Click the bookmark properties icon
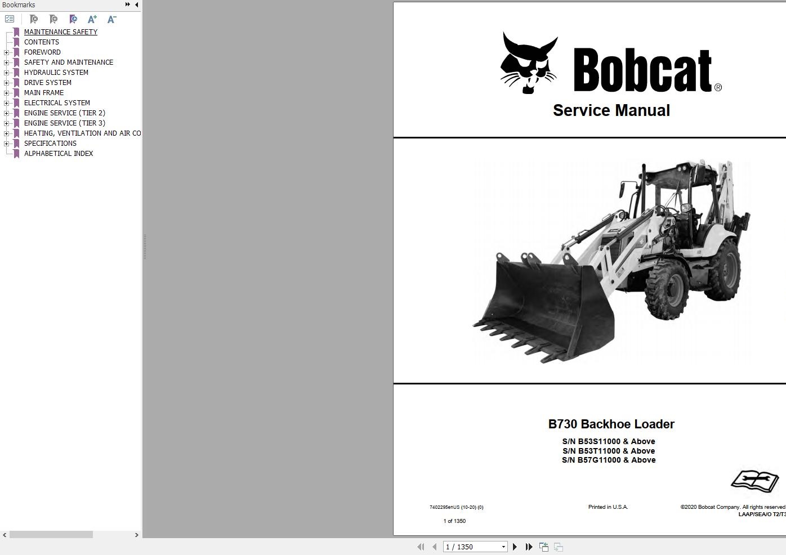786x555 pixels. 73,19
